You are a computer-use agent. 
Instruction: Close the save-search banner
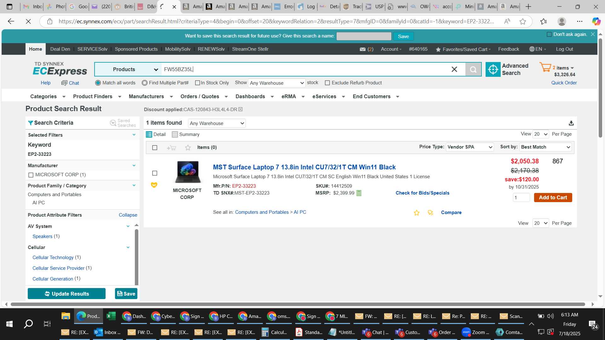(x=593, y=34)
